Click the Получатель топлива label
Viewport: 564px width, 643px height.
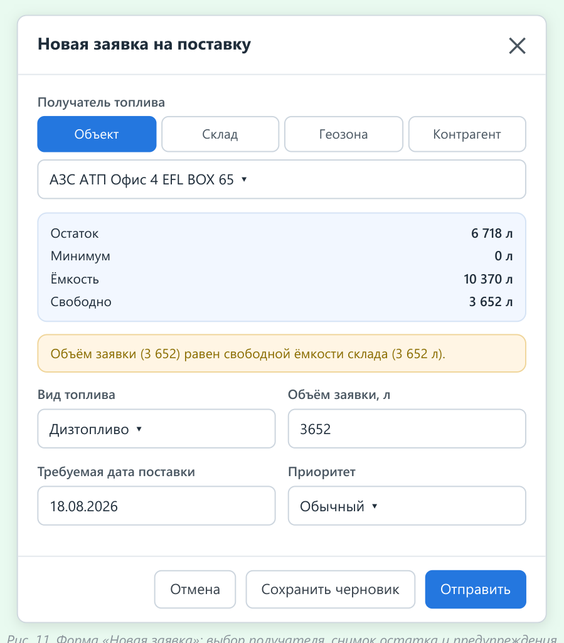pos(101,102)
